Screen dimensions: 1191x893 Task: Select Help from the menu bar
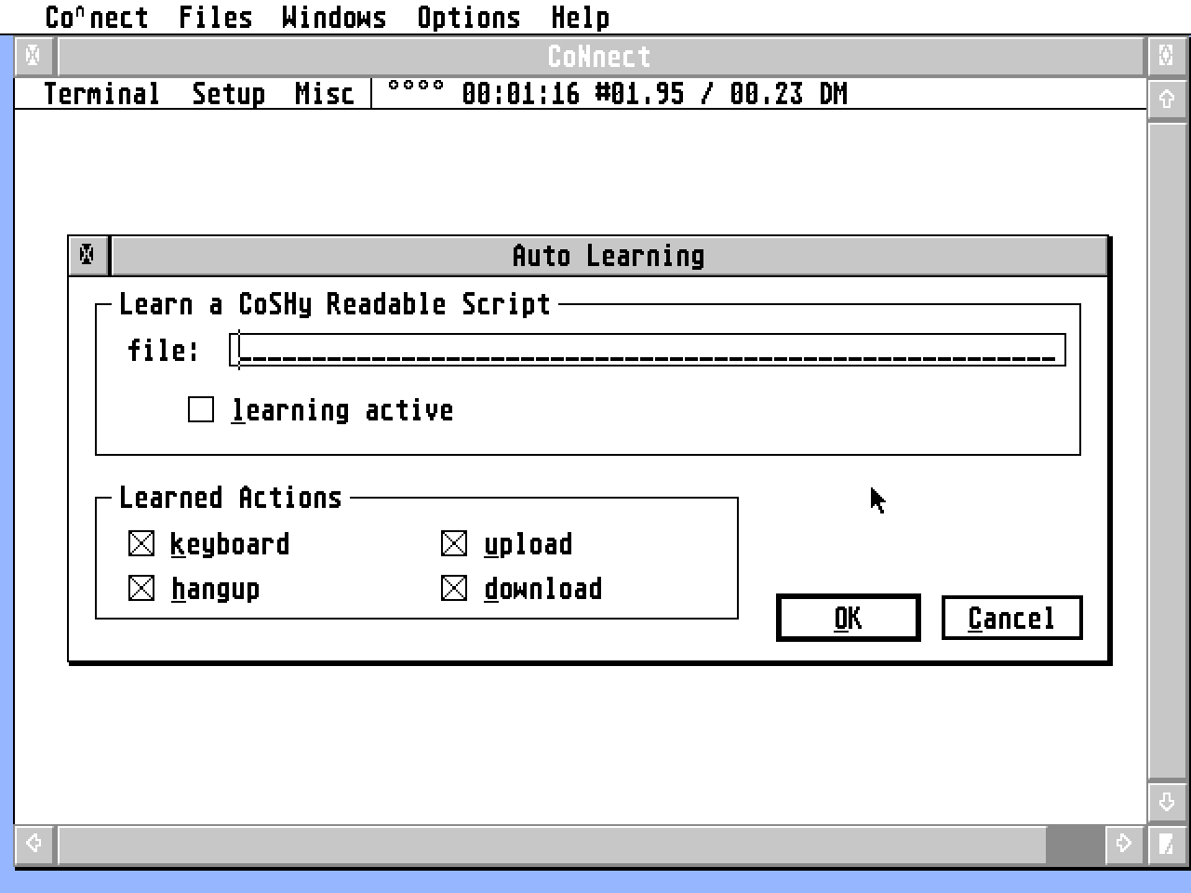click(x=581, y=17)
